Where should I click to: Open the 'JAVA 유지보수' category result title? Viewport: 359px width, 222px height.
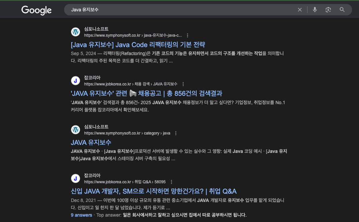(91, 143)
